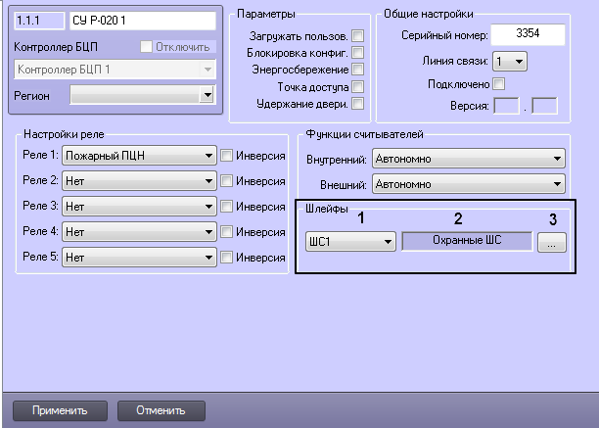The height and width of the screenshot is (428, 599).
Task: Click the Серийный номер input field
Action: [x=527, y=35]
